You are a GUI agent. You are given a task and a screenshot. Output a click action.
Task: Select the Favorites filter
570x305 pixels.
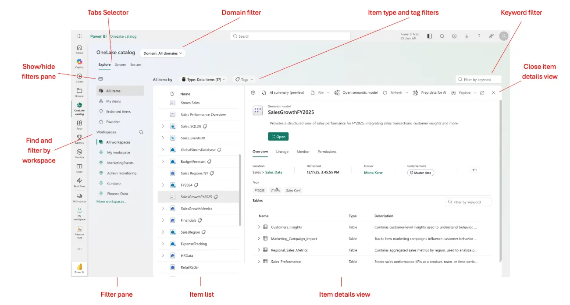120,122
